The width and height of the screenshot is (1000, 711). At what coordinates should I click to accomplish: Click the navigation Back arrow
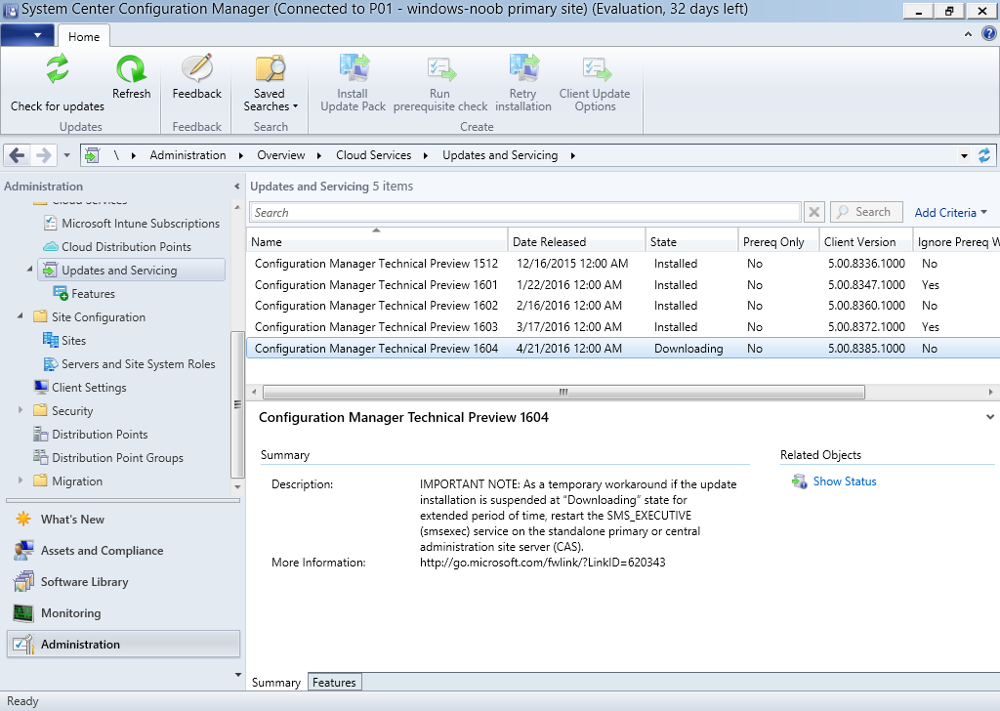point(18,155)
